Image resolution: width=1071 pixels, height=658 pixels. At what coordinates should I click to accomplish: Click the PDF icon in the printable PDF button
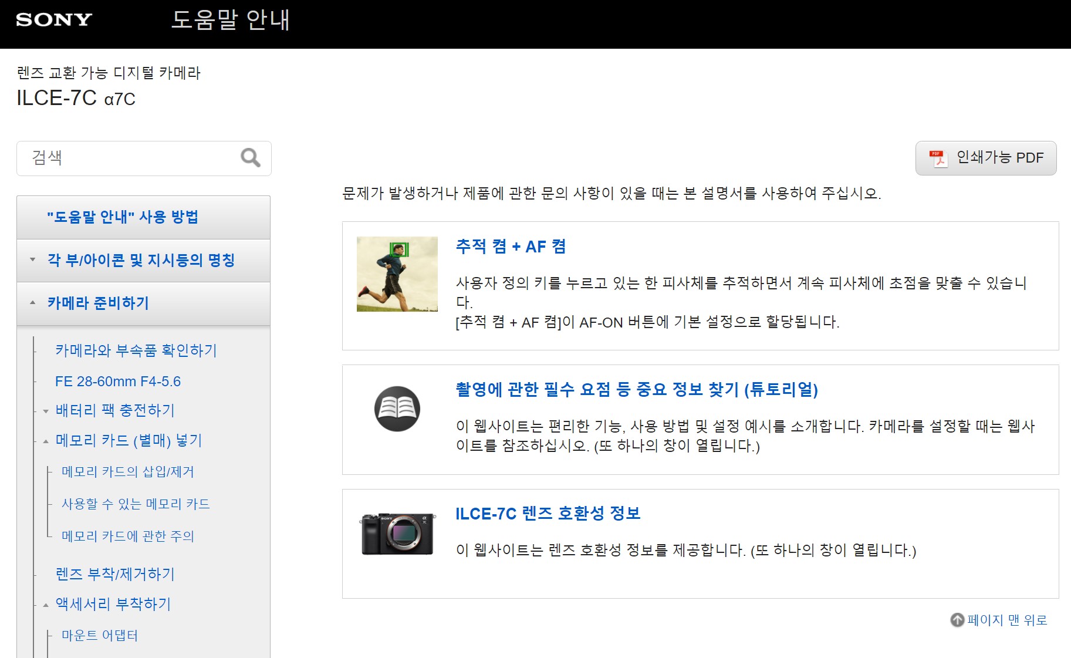coord(938,158)
